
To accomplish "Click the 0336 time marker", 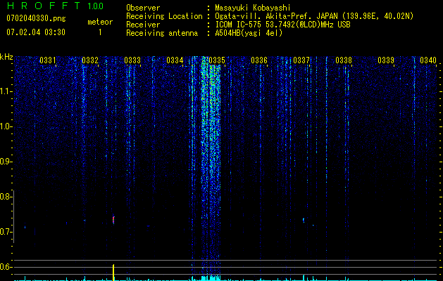I will pos(259,60).
